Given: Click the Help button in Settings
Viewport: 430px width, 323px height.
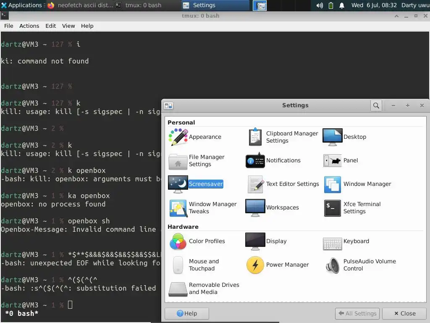Looking at the screenshot, I should [187, 313].
